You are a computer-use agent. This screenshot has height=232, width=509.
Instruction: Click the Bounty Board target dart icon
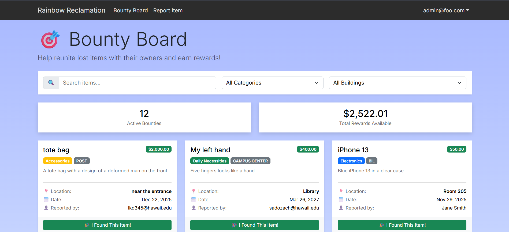pos(50,39)
